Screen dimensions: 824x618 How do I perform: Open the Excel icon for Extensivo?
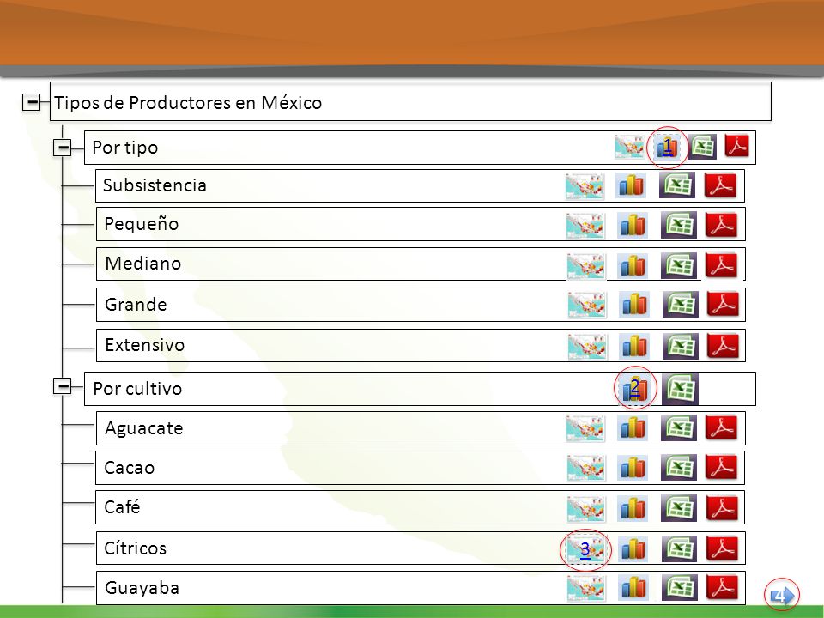[x=681, y=346]
